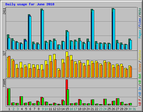This screenshot has height=112, width=143.
Task: Click the green kB Out bar for day 24
Action: [106, 102]
